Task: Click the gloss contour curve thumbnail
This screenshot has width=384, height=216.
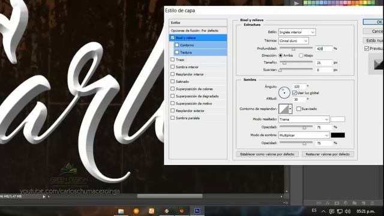Action: click(284, 109)
